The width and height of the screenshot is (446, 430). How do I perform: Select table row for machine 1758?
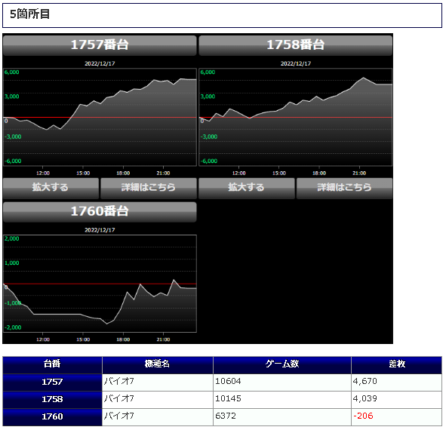[x=223, y=400]
